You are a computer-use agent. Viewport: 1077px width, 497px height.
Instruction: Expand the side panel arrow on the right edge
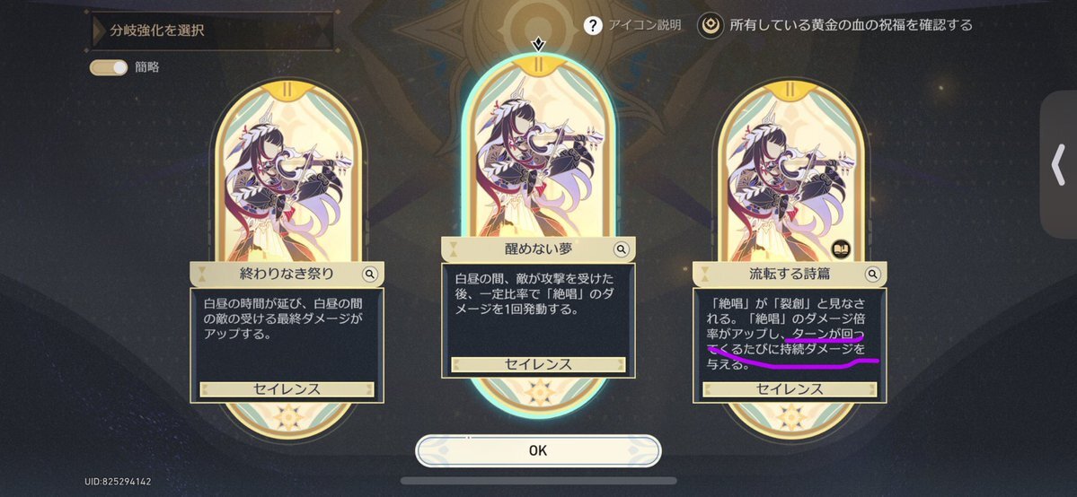pos(1058,164)
